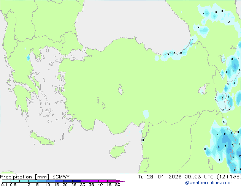Click the 'ECMWF' model label
The height and width of the screenshot is (186, 241).
pos(61,177)
